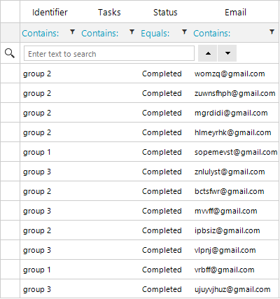Focus the 'Enter text to search' field
The image size is (280, 299).
tap(109, 53)
